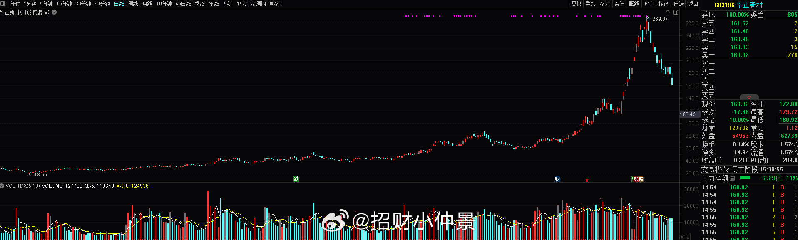Click the stock code 603186 华正新材 title

739,5
